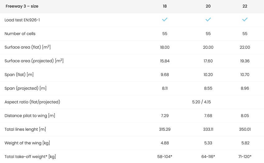This screenshot has width=264, height=163.
Task: Click the 'Number of cells' row label
Action: pos(20,33)
